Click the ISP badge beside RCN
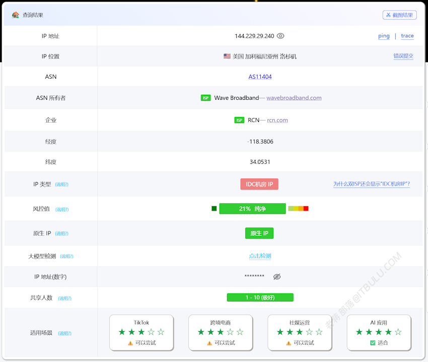 point(239,120)
